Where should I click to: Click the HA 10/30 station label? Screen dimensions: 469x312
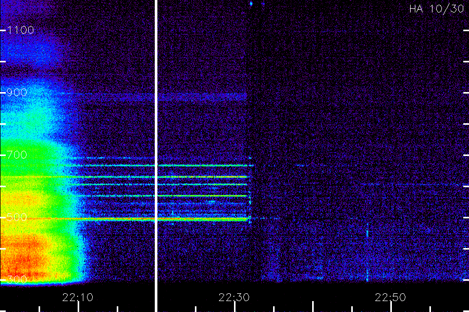point(436,9)
